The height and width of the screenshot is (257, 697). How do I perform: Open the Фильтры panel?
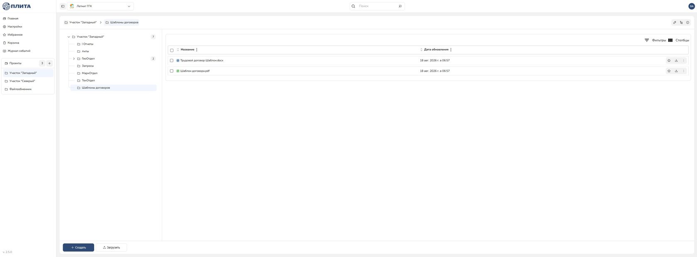[655, 40]
